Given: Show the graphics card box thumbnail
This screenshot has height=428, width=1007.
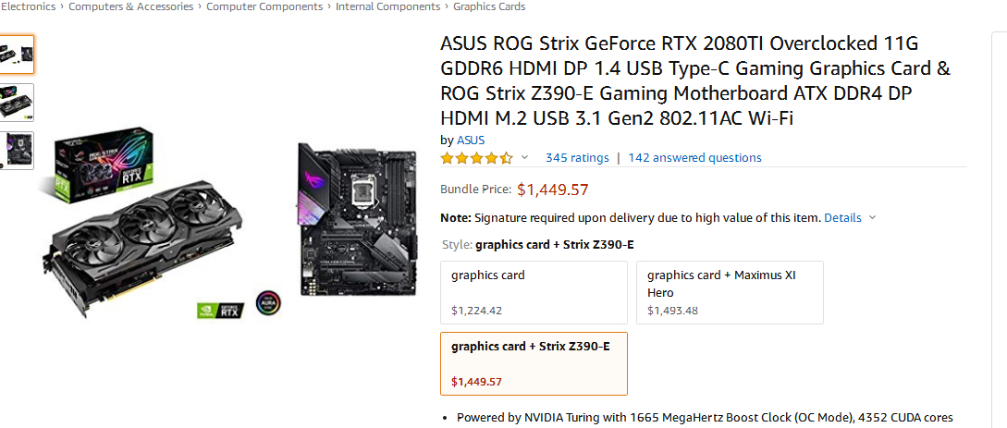Looking at the screenshot, I should 17,103.
